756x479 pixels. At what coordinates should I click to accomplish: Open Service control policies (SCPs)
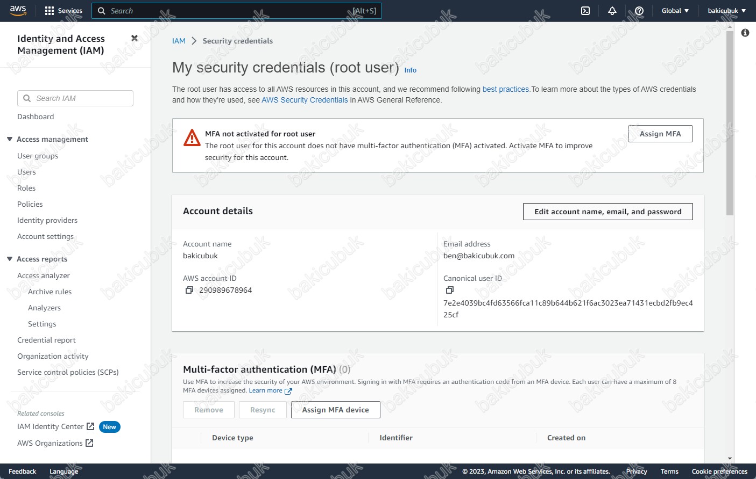[68, 372]
